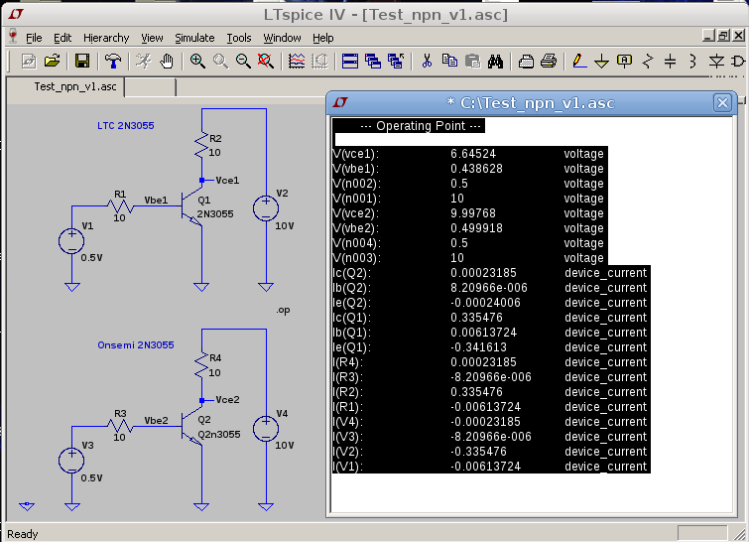Open Find with the binoculars icon
Image resolution: width=749 pixels, height=542 pixels.
495,62
